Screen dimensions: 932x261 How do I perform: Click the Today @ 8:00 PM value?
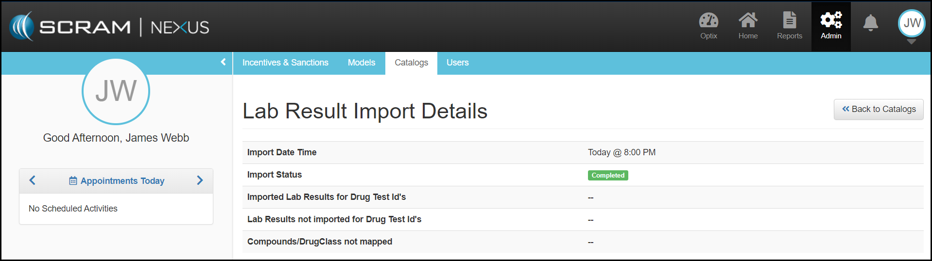(621, 152)
